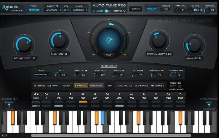
Task: Click the Throat knob
Action: 162,9
